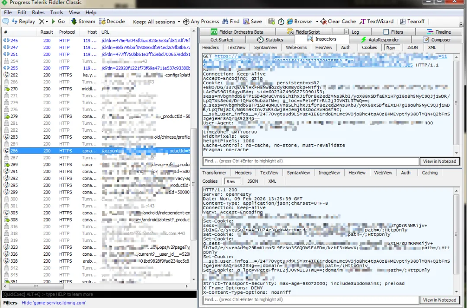467x308 pixels.
Task: Open the Filters tab
Action: (x=393, y=32)
